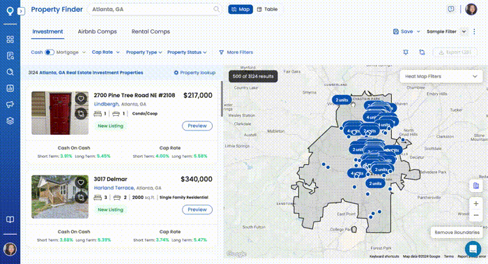The height and width of the screenshot is (264, 488).
Task: Preview the 3017 Delmar listing
Action: click(197, 210)
